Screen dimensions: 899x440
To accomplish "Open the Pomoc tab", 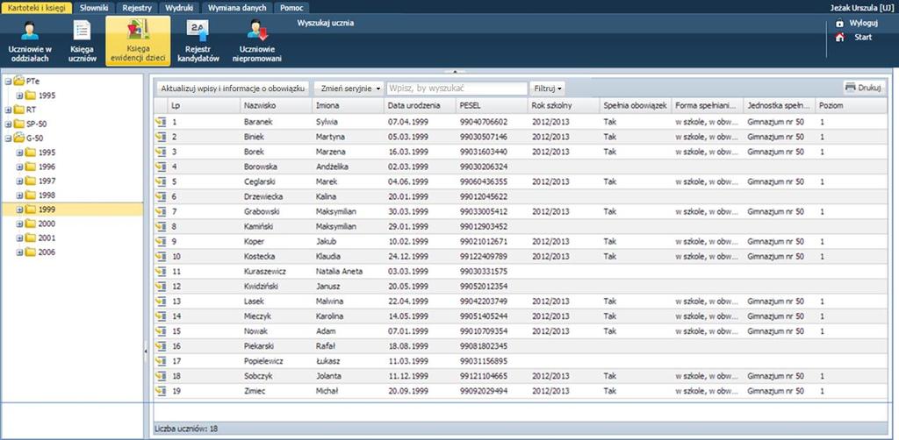I will [291, 8].
